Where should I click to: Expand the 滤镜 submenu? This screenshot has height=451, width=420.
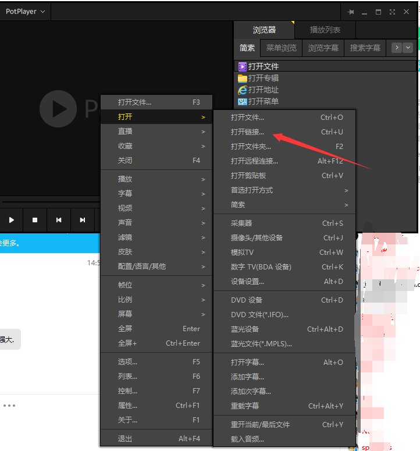[x=156, y=237]
